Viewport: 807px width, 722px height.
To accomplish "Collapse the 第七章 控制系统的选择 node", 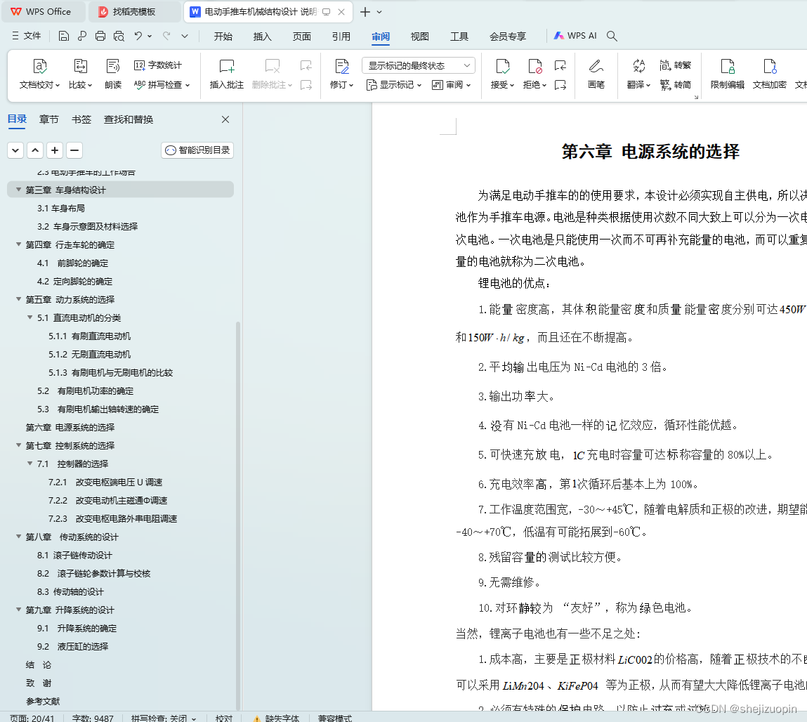I will pos(18,445).
